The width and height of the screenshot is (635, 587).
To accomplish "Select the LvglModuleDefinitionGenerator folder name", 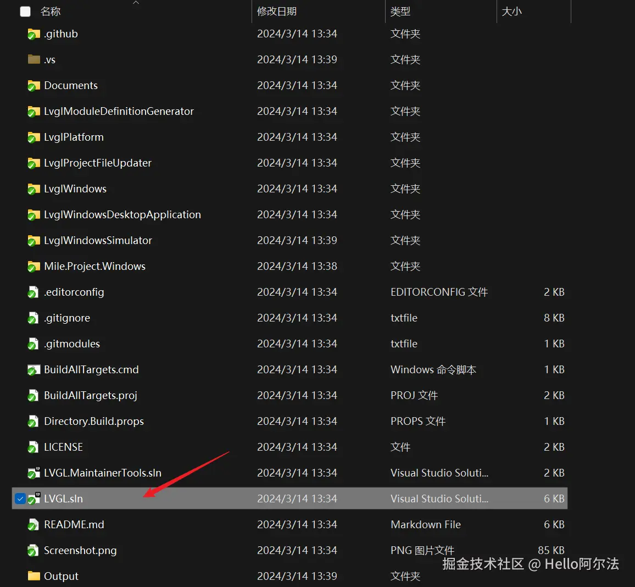I will tap(119, 112).
